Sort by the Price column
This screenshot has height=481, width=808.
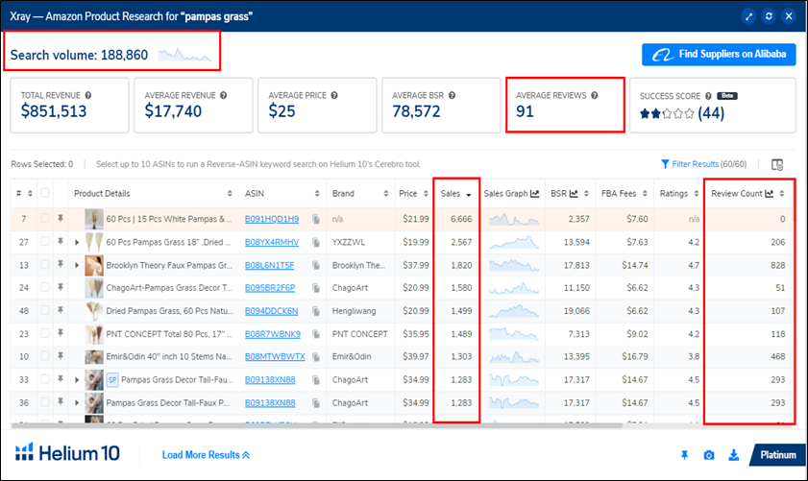pyautogui.click(x=426, y=194)
